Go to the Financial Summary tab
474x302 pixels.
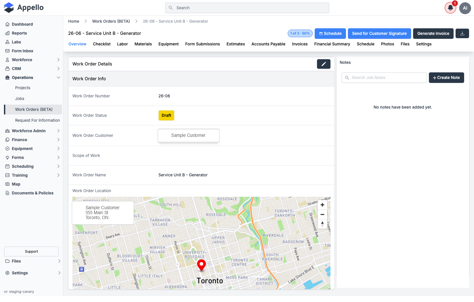[332, 44]
